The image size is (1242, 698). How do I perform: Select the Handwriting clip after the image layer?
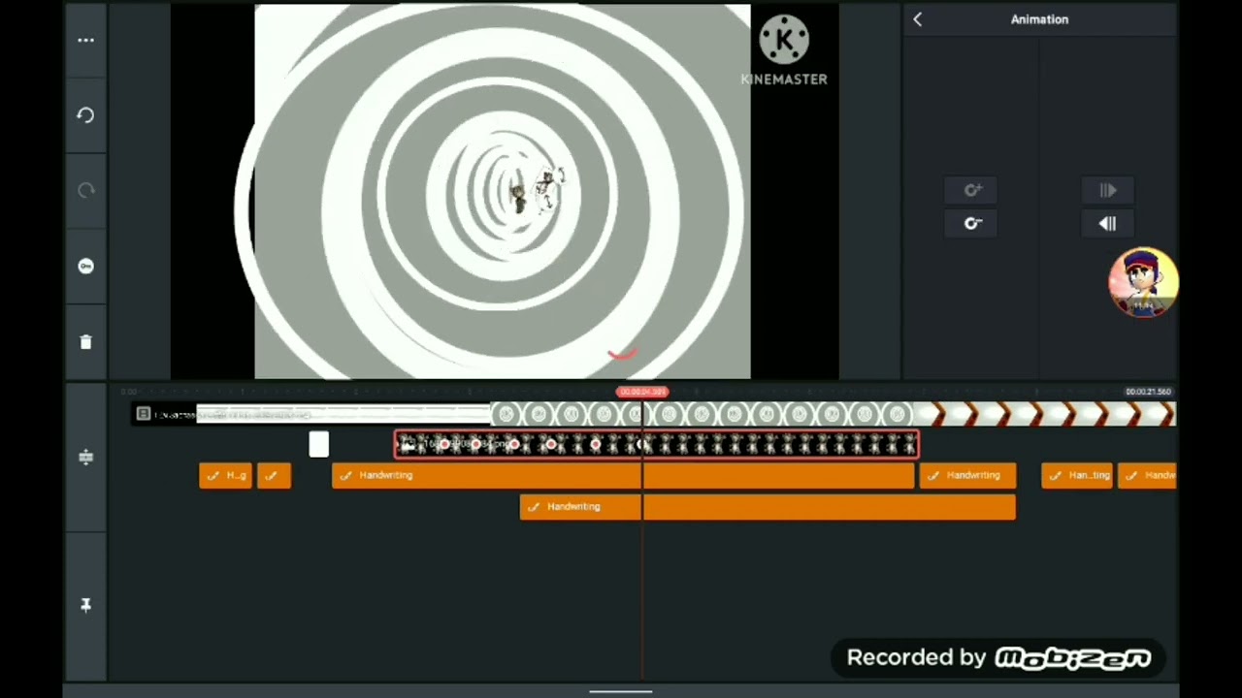pyautogui.click(x=967, y=475)
